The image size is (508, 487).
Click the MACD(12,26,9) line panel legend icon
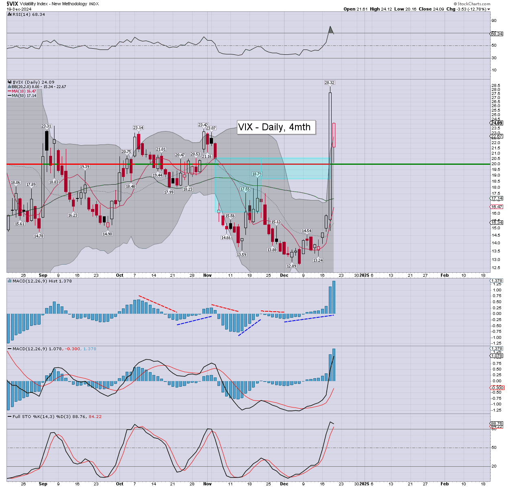(10, 349)
